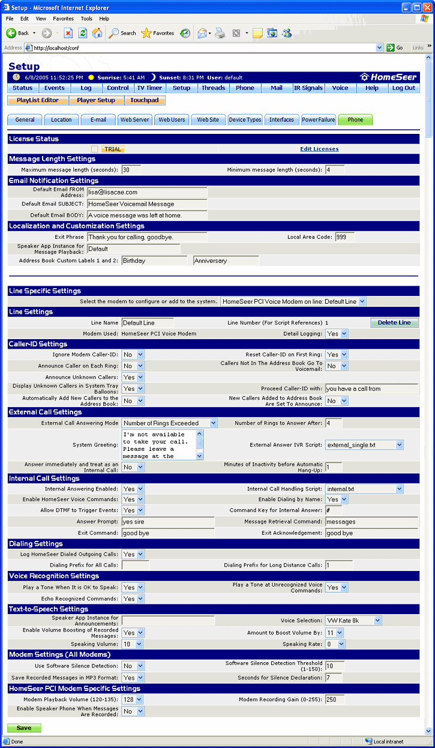Refresh the page with the Refresh icon

click(x=83, y=33)
